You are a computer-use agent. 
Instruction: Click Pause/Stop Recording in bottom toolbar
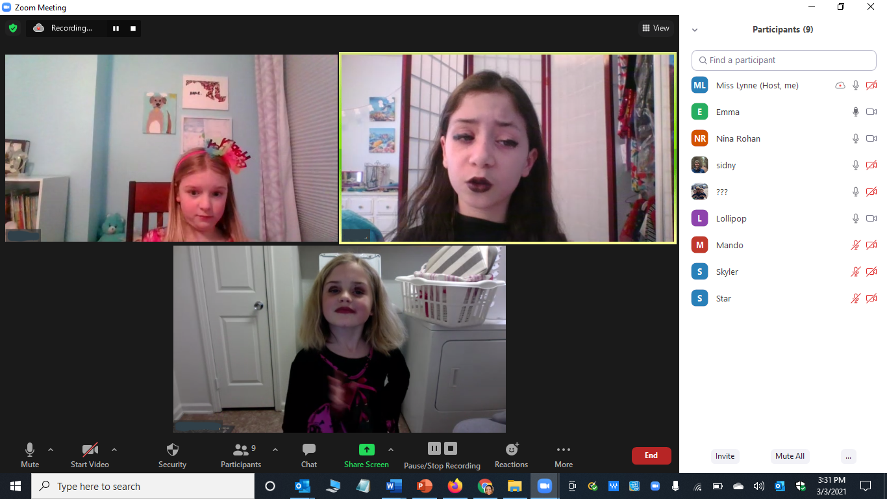[442, 455]
